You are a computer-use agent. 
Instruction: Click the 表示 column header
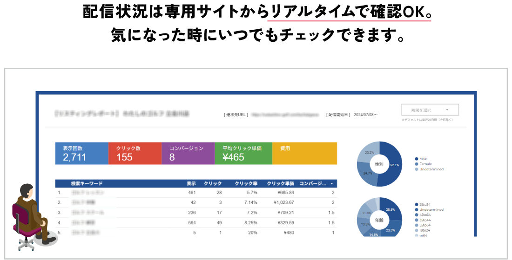coord(191,183)
